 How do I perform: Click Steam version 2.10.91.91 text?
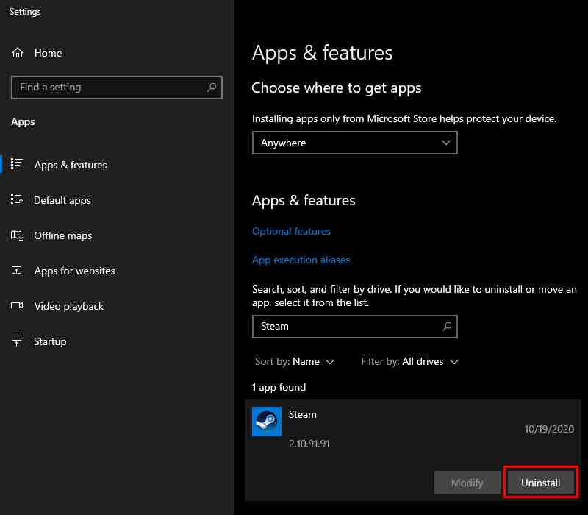coord(309,444)
